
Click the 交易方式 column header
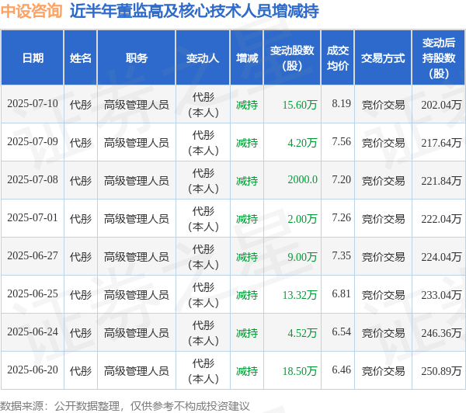coord(383,57)
